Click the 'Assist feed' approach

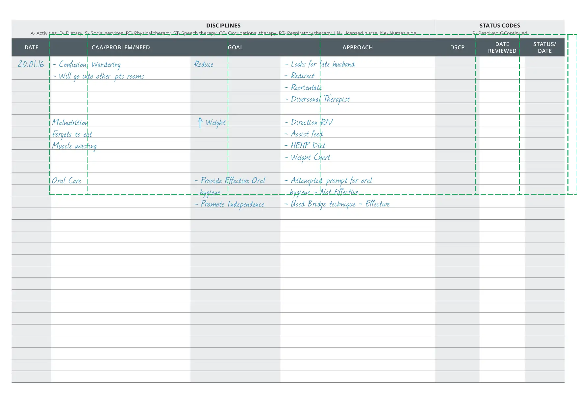[x=304, y=134]
